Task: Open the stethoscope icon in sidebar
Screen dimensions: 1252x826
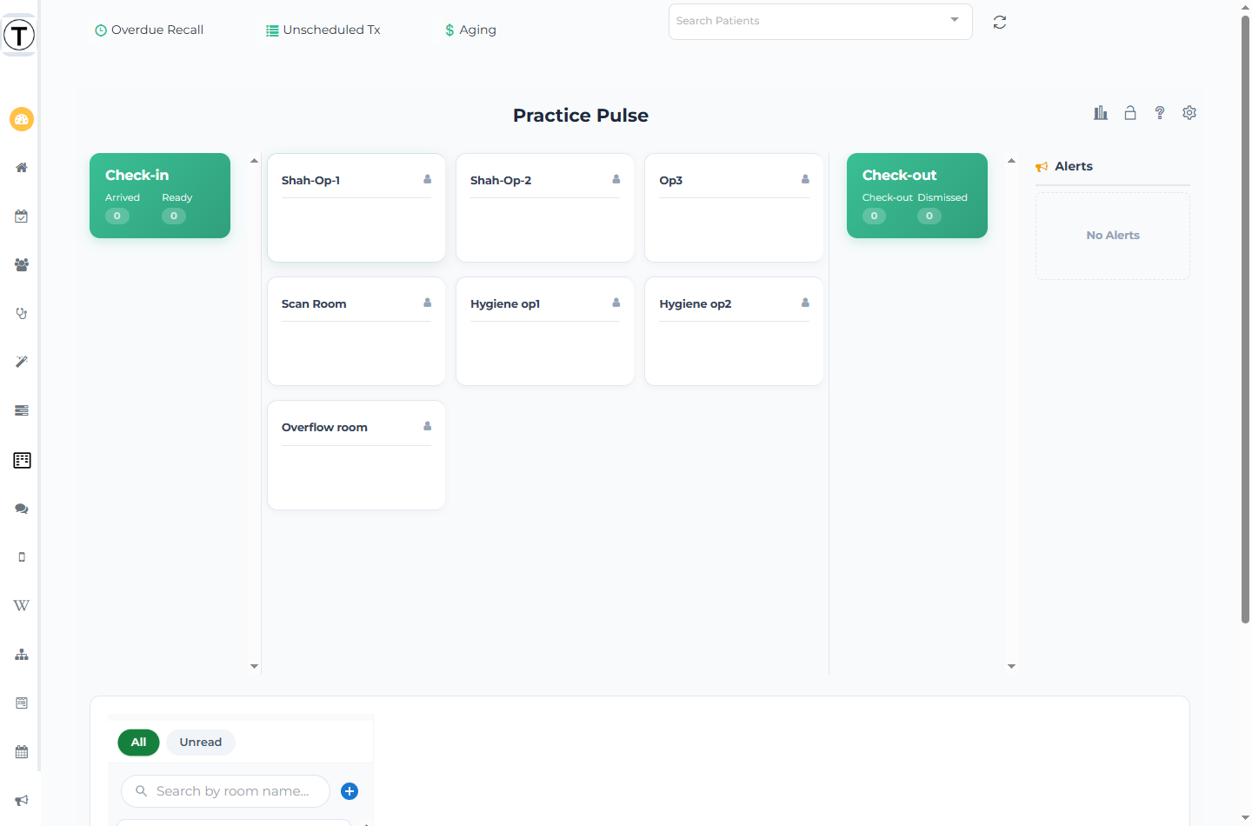Action: (x=22, y=314)
